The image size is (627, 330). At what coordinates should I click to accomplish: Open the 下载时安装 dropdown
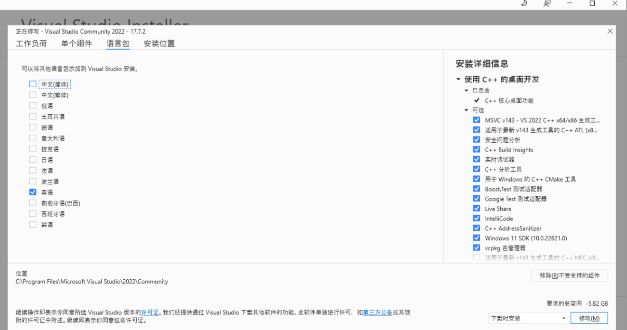[528, 318]
